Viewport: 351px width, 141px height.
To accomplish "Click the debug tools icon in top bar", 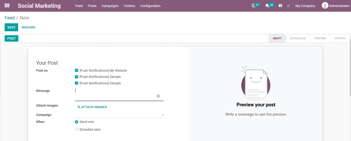I will point(289,6).
